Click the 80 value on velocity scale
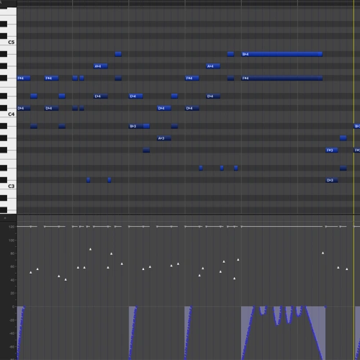The height and width of the screenshot is (360, 360). pyautogui.click(x=12, y=253)
